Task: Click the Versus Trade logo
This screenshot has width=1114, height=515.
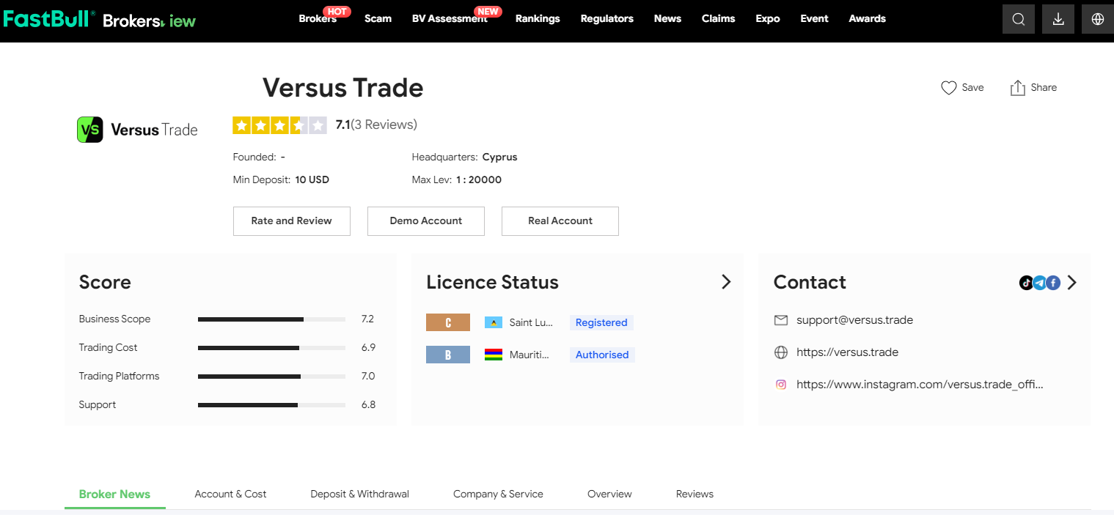Action: 138,130
